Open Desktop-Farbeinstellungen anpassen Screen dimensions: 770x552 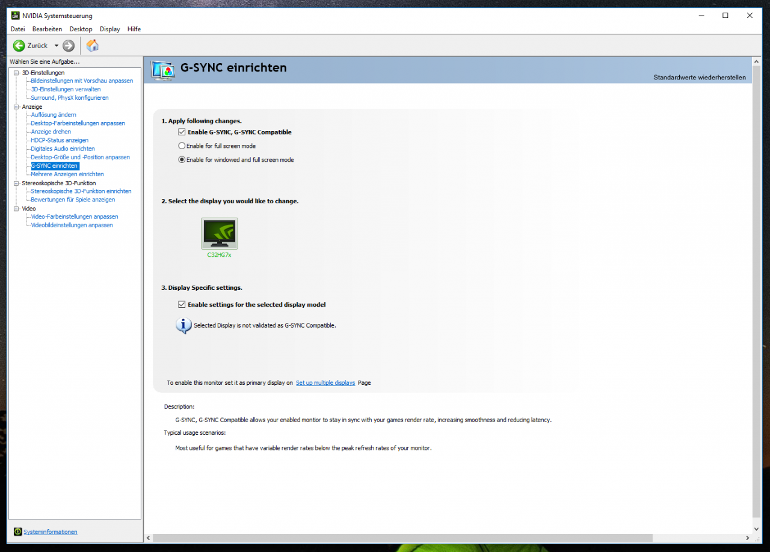(x=78, y=123)
